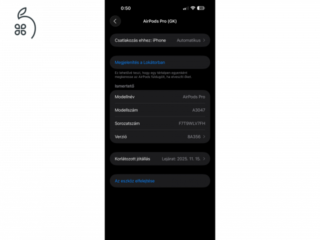Tap the serial number F7T9WLV7FH
Viewport: 320px width, 240px height.
pyautogui.click(x=192, y=123)
